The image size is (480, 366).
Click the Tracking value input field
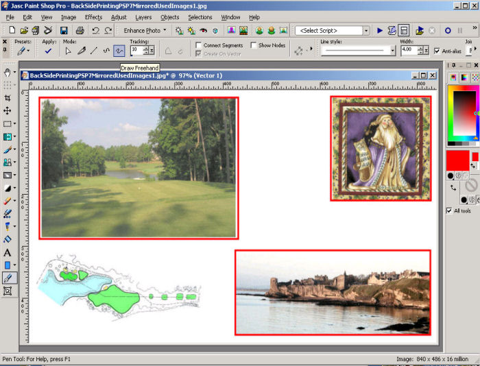point(136,51)
